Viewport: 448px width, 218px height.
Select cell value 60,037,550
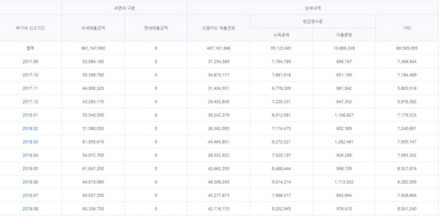pyautogui.click(x=93, y=196)
